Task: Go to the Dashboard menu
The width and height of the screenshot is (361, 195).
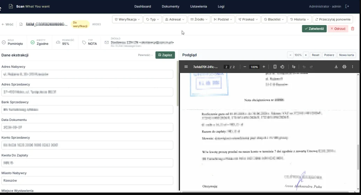Action: pos(143,6)
